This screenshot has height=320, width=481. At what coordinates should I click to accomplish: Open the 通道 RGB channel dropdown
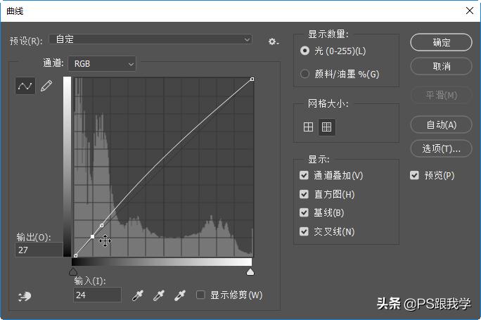[102, 64]
